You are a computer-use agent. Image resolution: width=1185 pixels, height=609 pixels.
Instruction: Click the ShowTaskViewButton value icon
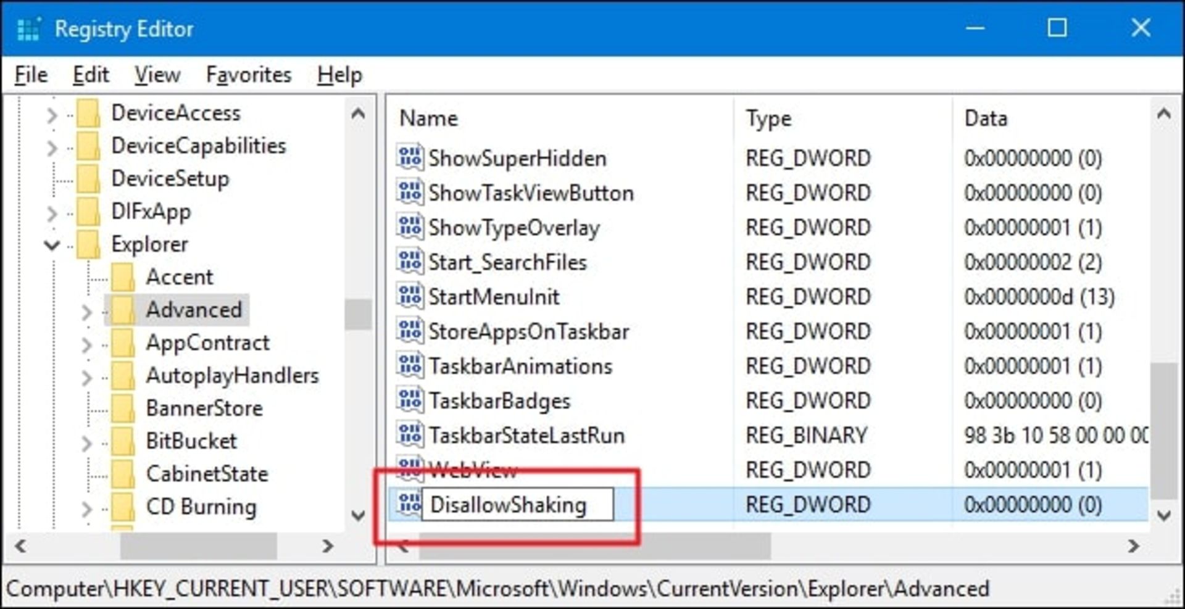pyautogui.click(x=410, y=193)
